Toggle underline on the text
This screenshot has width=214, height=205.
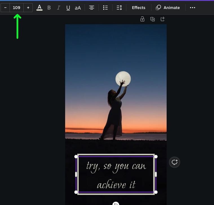(x=68, y=8)
